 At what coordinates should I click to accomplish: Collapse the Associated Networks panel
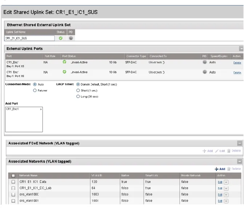[x=240, y=161]
